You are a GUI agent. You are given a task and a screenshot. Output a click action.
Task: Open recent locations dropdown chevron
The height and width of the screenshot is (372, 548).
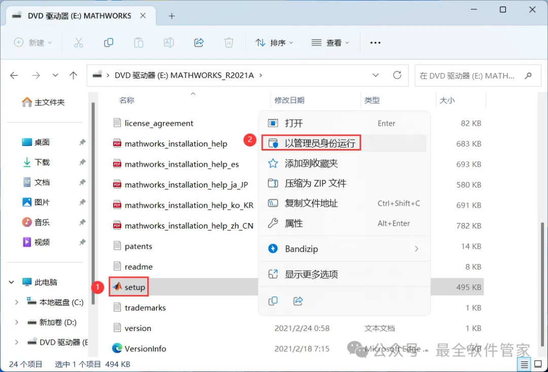pos(55,76)
